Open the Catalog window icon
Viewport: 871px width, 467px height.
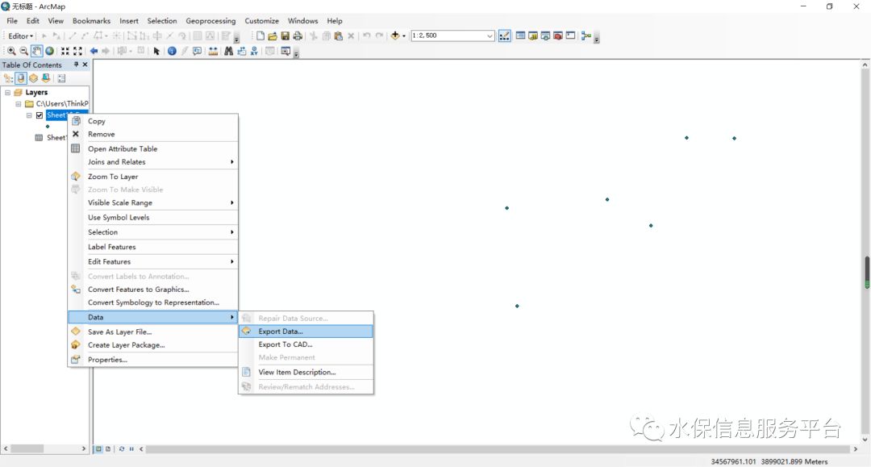tap(533, 35)
